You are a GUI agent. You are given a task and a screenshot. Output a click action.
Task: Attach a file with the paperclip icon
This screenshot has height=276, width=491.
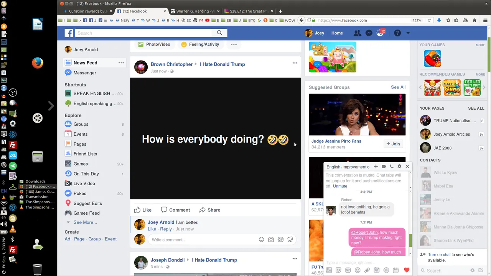tap(367, 270)
